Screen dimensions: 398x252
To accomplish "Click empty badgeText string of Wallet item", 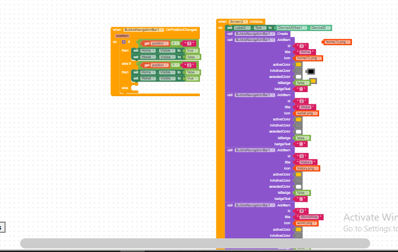I will pos(301,144).
